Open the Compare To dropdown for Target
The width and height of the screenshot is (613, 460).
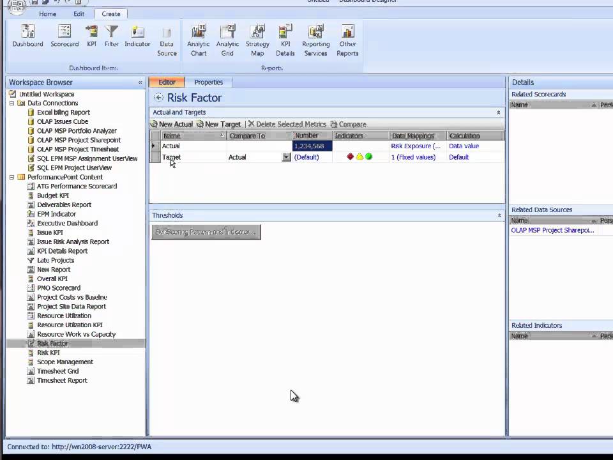pos(287,157)
